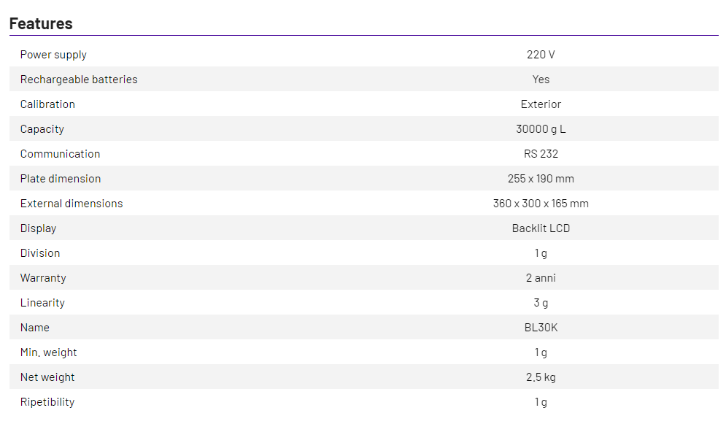Click the 30000 g L capacity value

541,129
